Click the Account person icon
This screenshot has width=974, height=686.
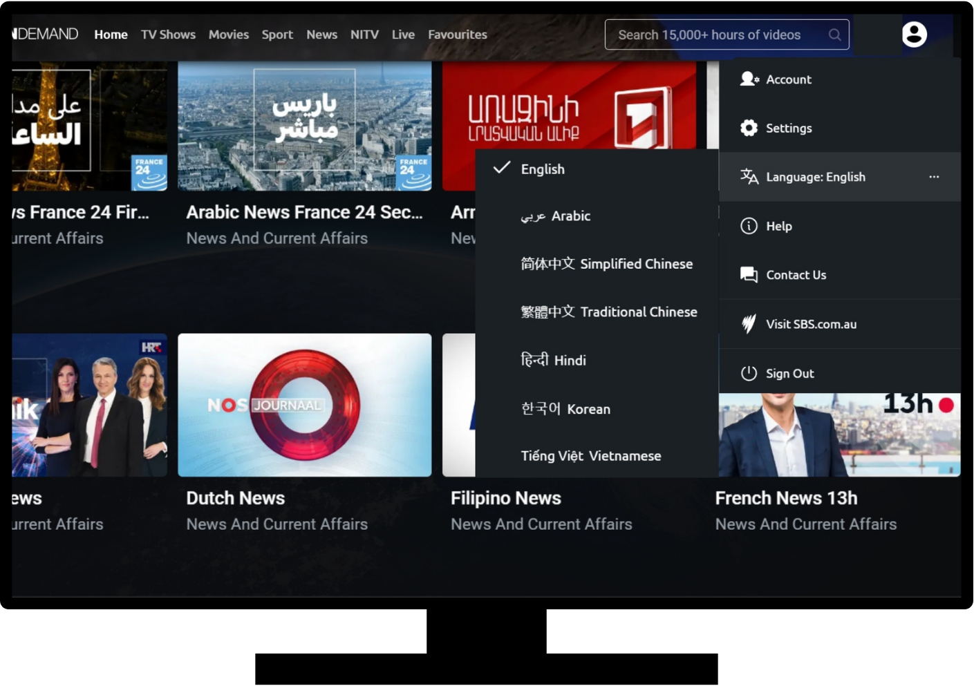pos(749,79)
